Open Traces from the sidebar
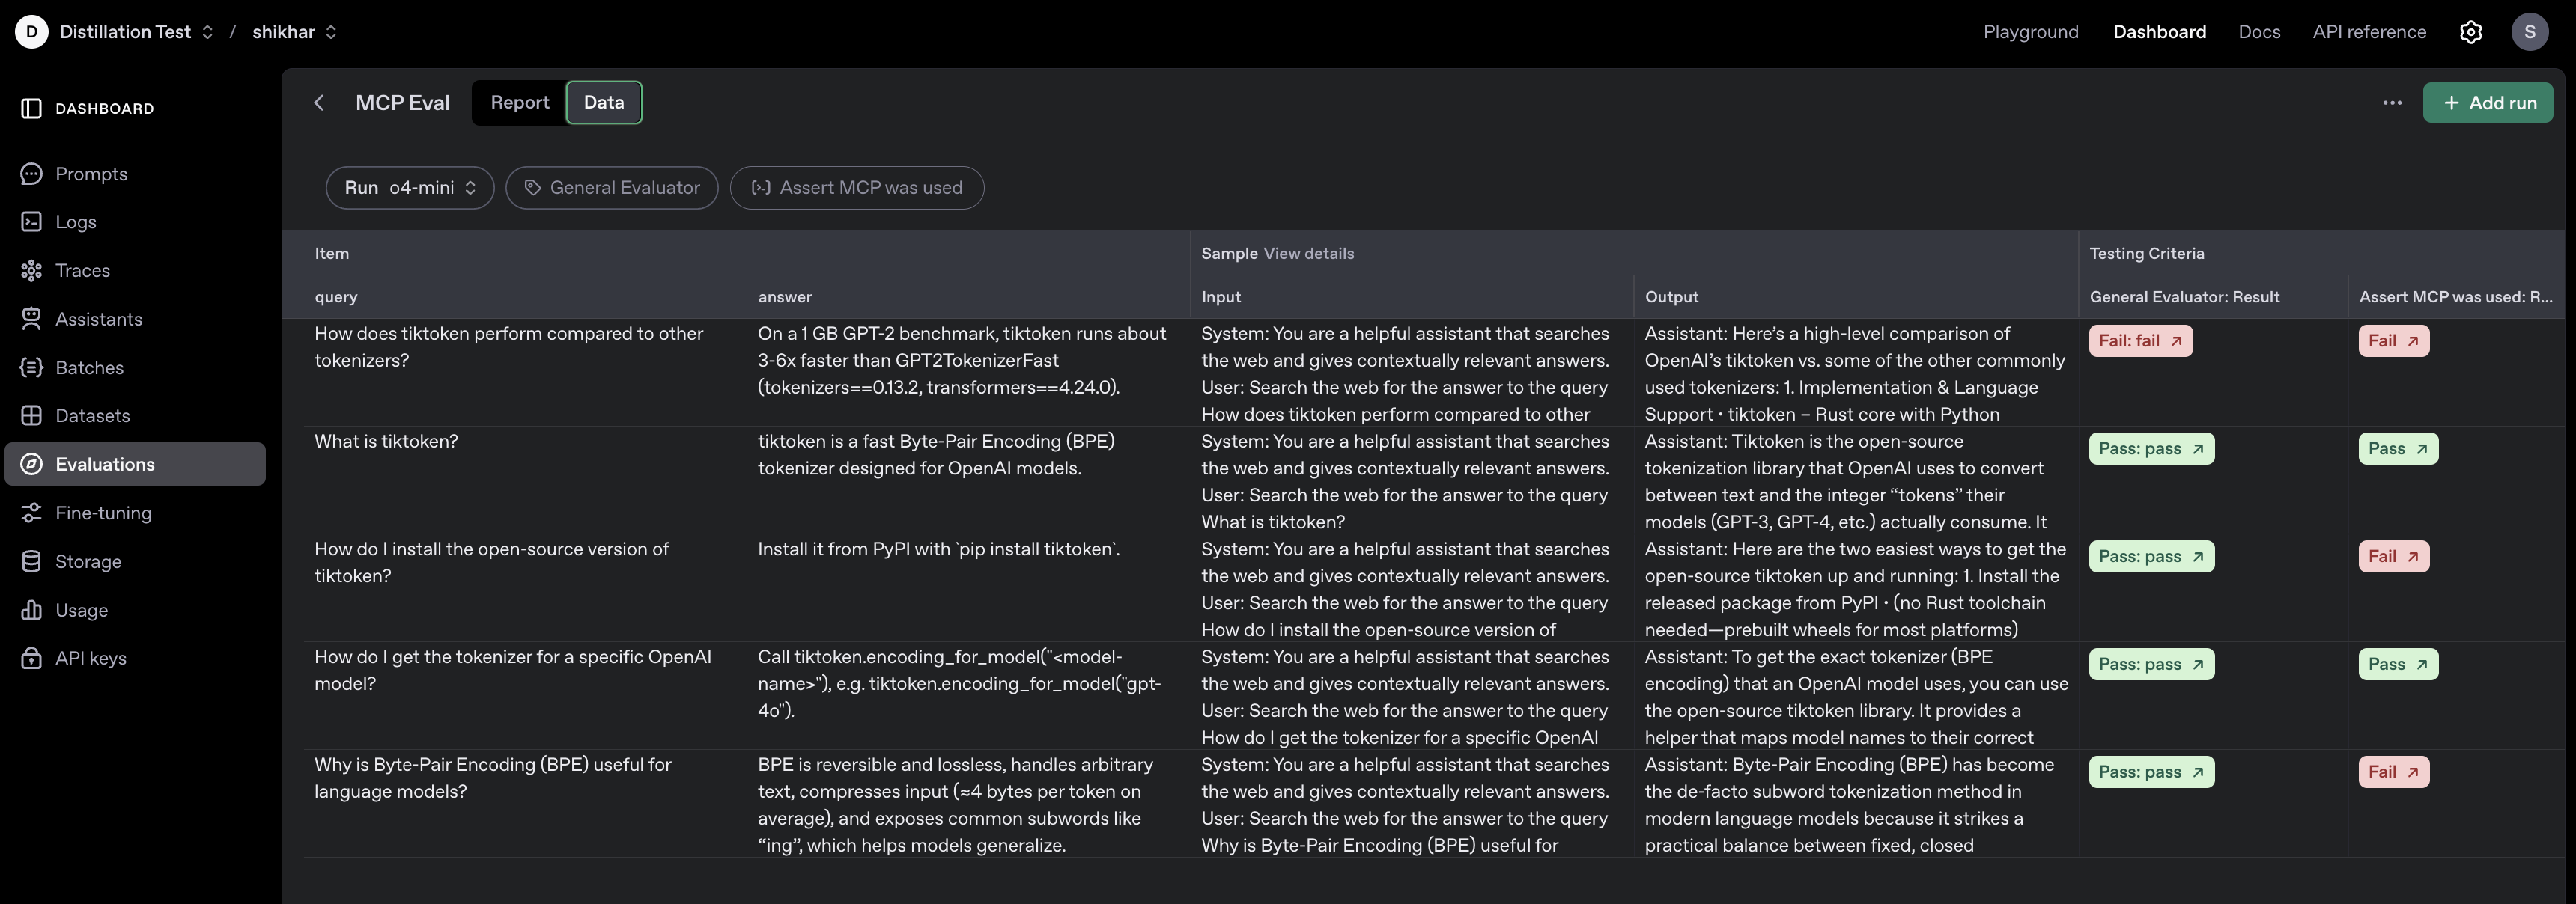Viewport: 2576px width, 904px height. 82,271
